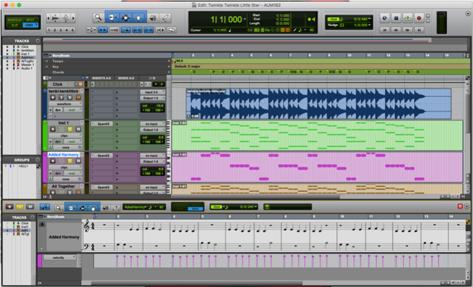The image size is (473, 287).
Task: Click Return to Zero transport button
Action: coord(385,30)
